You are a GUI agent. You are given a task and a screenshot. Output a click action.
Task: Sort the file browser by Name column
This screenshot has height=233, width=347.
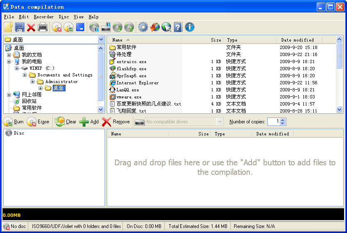coord(144,40)
